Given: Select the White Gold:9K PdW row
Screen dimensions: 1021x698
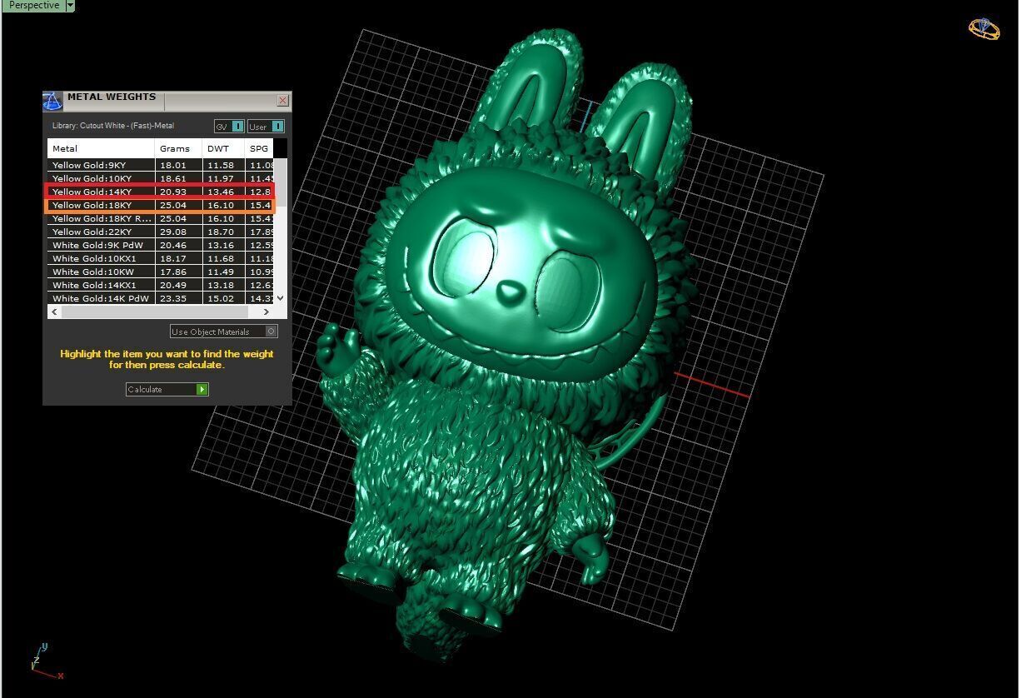Looking at the screenshot, I should pyautogui.click(x=160, y=245).
